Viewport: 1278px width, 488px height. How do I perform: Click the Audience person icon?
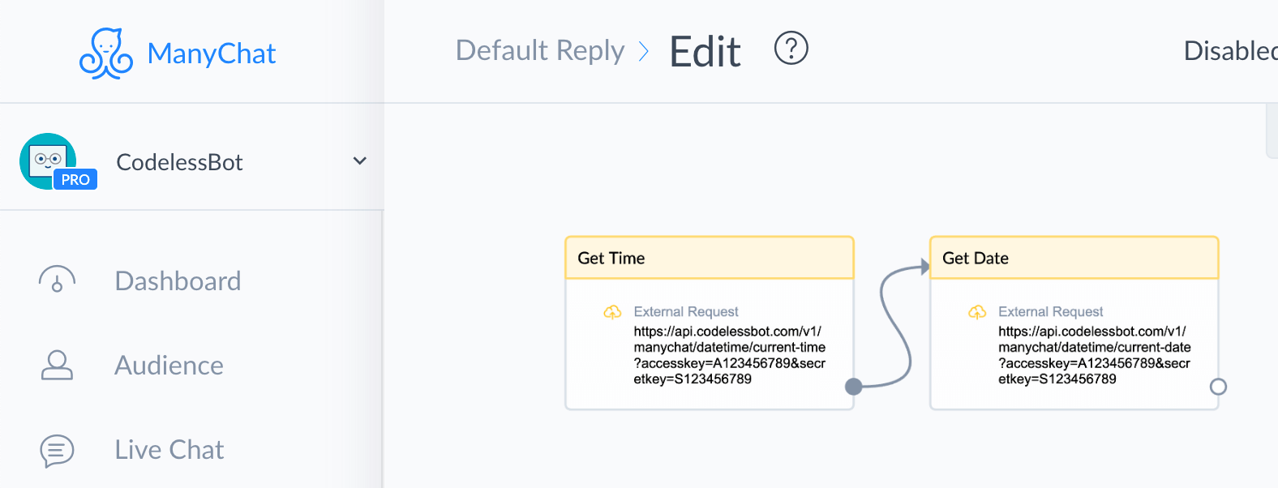pyautogui.click(x=57, y=365)
